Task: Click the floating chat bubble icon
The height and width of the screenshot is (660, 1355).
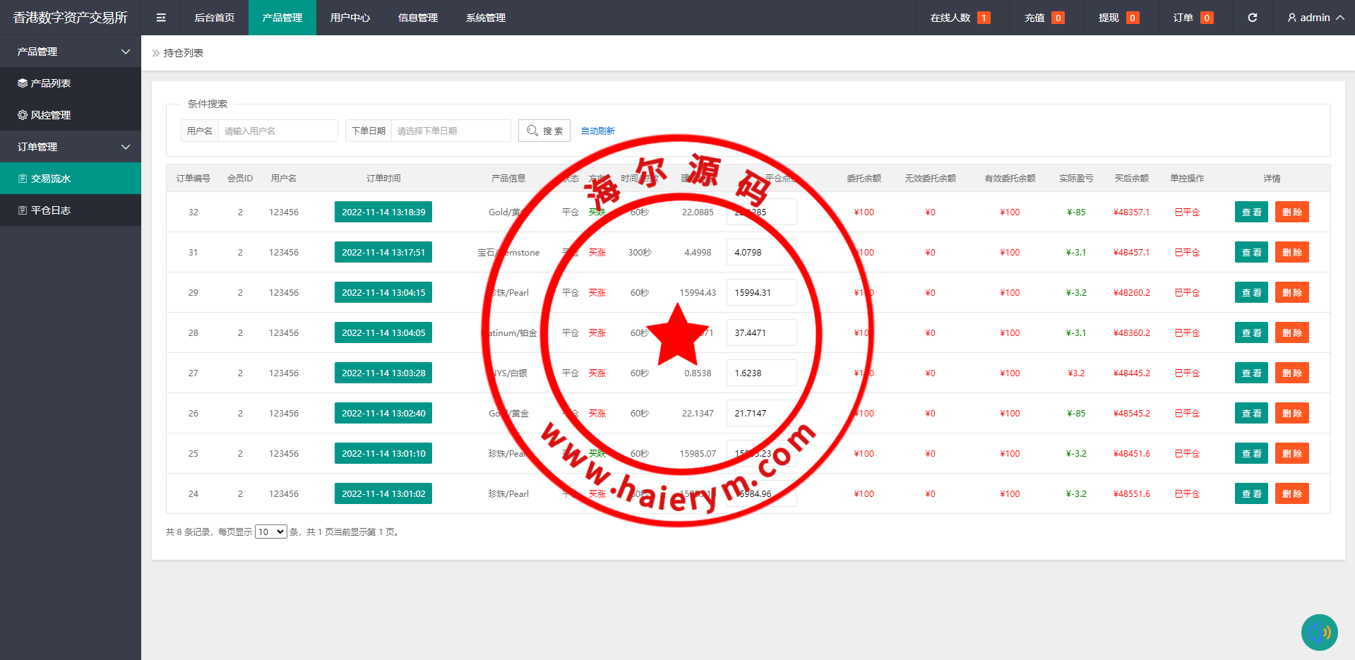Action: [x=1319, y=632]
